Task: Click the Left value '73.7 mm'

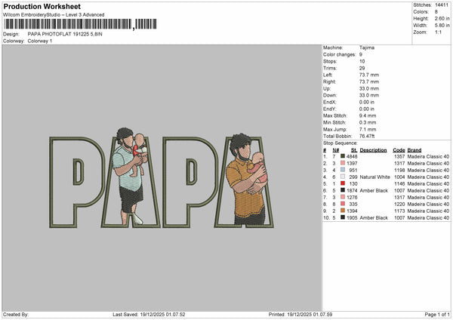Action: point(369,75)
